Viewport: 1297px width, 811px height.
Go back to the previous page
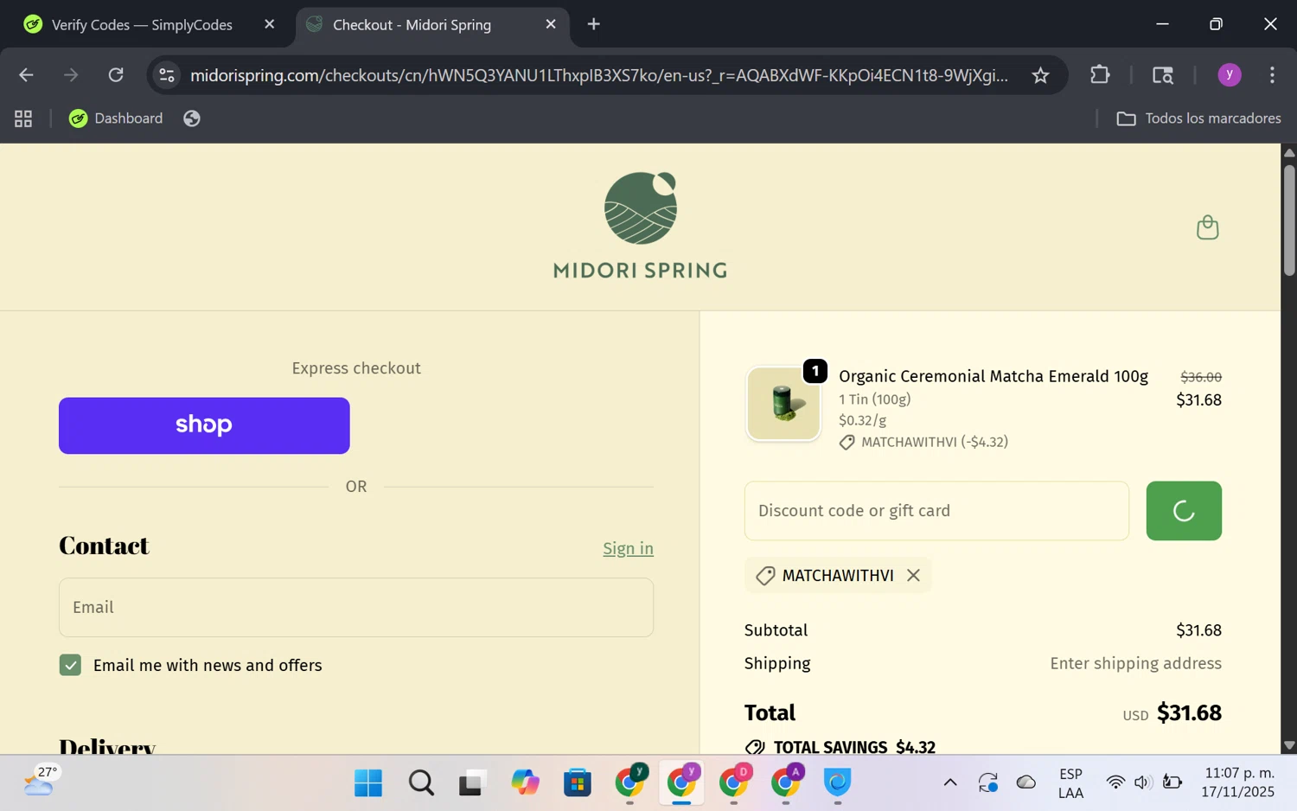tap(26, 75)
